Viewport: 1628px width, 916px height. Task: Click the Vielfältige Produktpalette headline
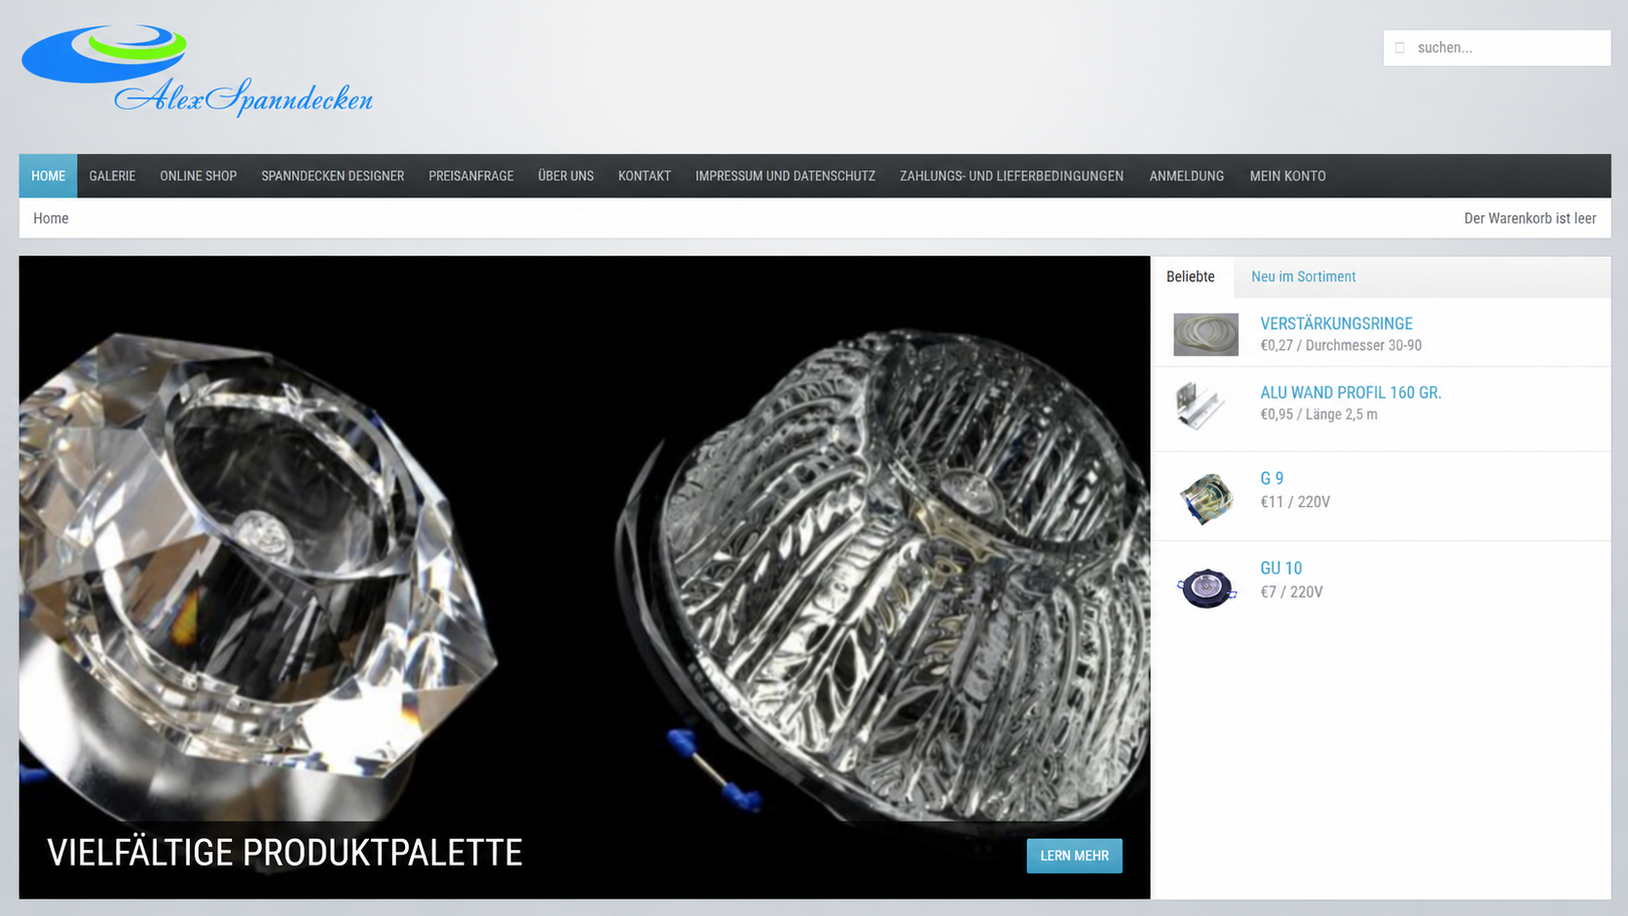[284, 853]
